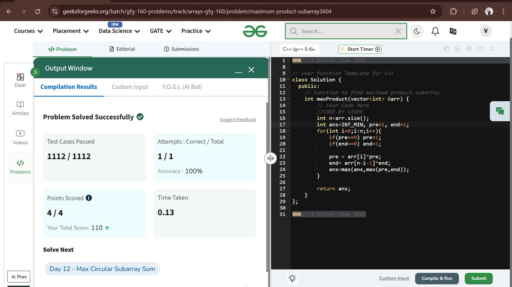The width and height of the screenshot is (512, 287).
Task: Open editor settings gear icon
Action: 469,49
